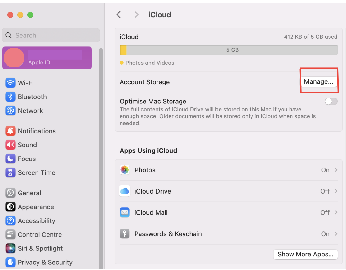
Task: Select Sound label in sidebar
Action: tap(27, 145)
